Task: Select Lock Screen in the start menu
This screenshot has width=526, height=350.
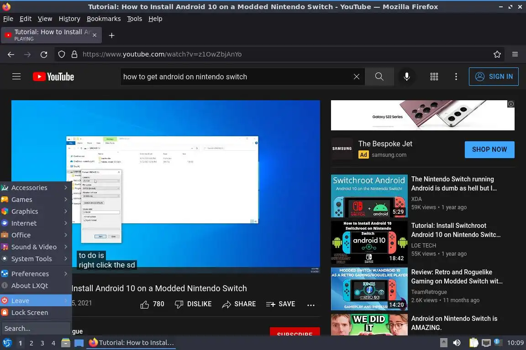Action: [x=36, y=313]
